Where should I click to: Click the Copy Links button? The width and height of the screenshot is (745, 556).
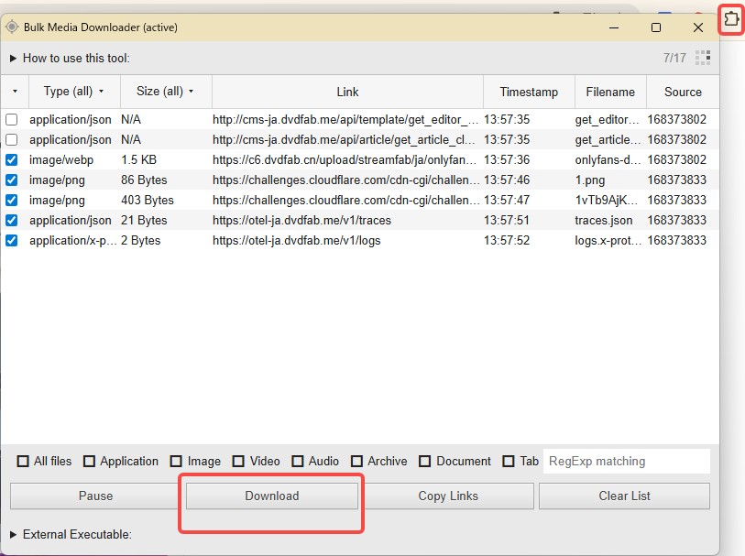pyautogui.click(x=448, y=496)
